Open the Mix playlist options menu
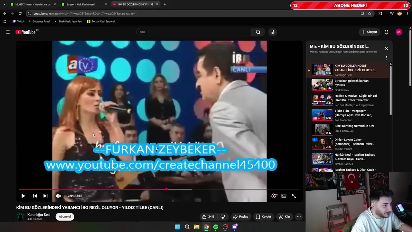Image resolution: width=412 pixels, height=232 pixels. coord(387,58)
